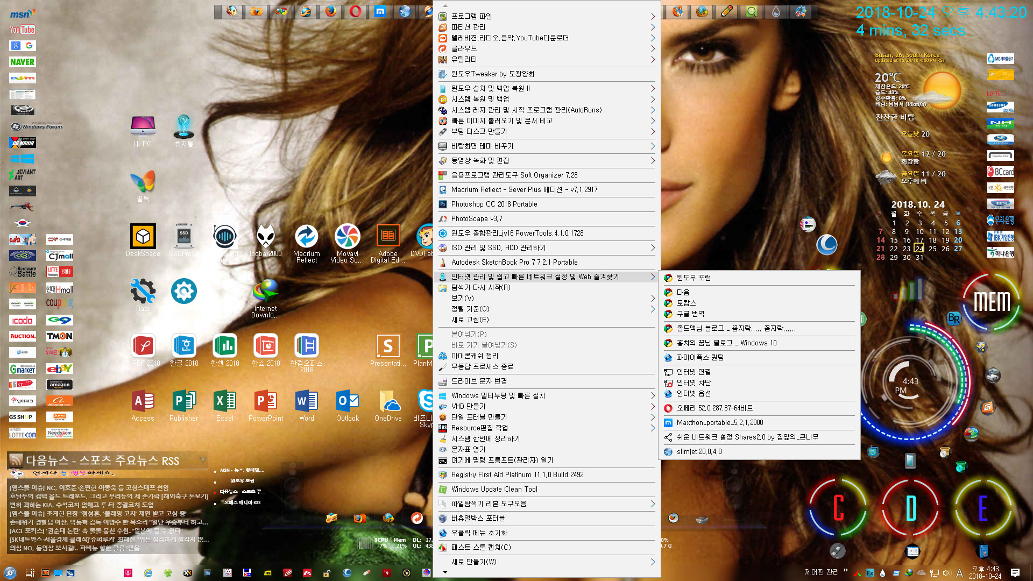Image resolution: width=1033 pixels, height=581 pixels.
Task: Expand 프로그램 파일 submenu arrow
Action: coord(653,16)
